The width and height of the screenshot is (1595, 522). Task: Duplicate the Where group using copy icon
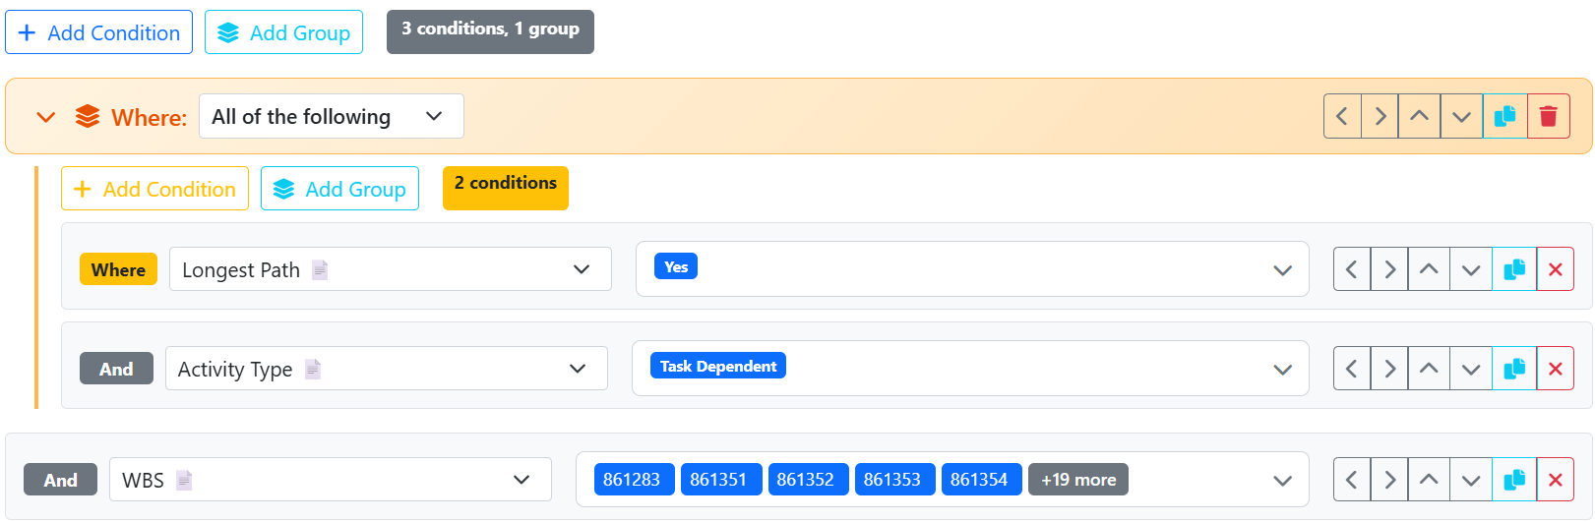coord(1504,117)
